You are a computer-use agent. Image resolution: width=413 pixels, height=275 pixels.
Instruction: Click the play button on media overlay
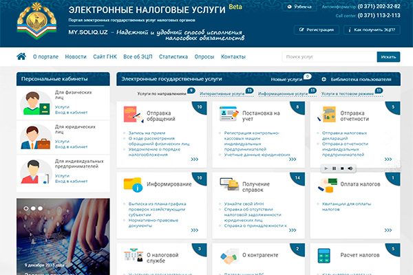coord(326,168)
